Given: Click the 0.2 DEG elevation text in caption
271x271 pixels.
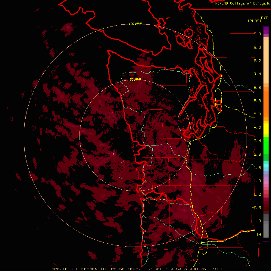Looking at the screenshot, I should click(x=154, y=269).
